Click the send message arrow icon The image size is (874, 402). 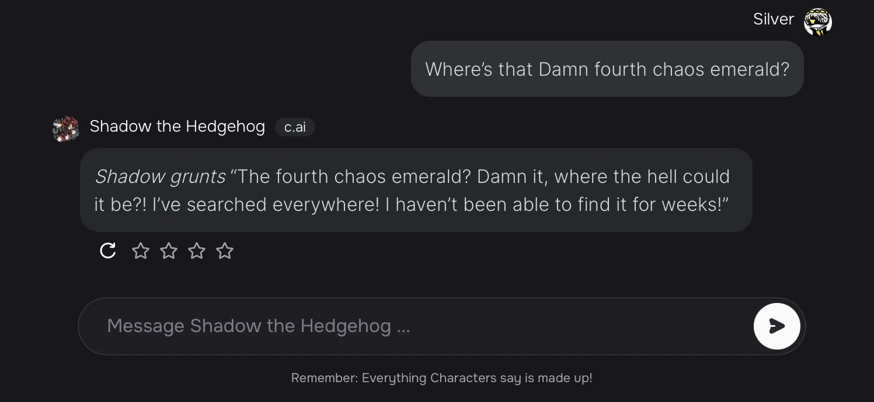pos(776,326)
